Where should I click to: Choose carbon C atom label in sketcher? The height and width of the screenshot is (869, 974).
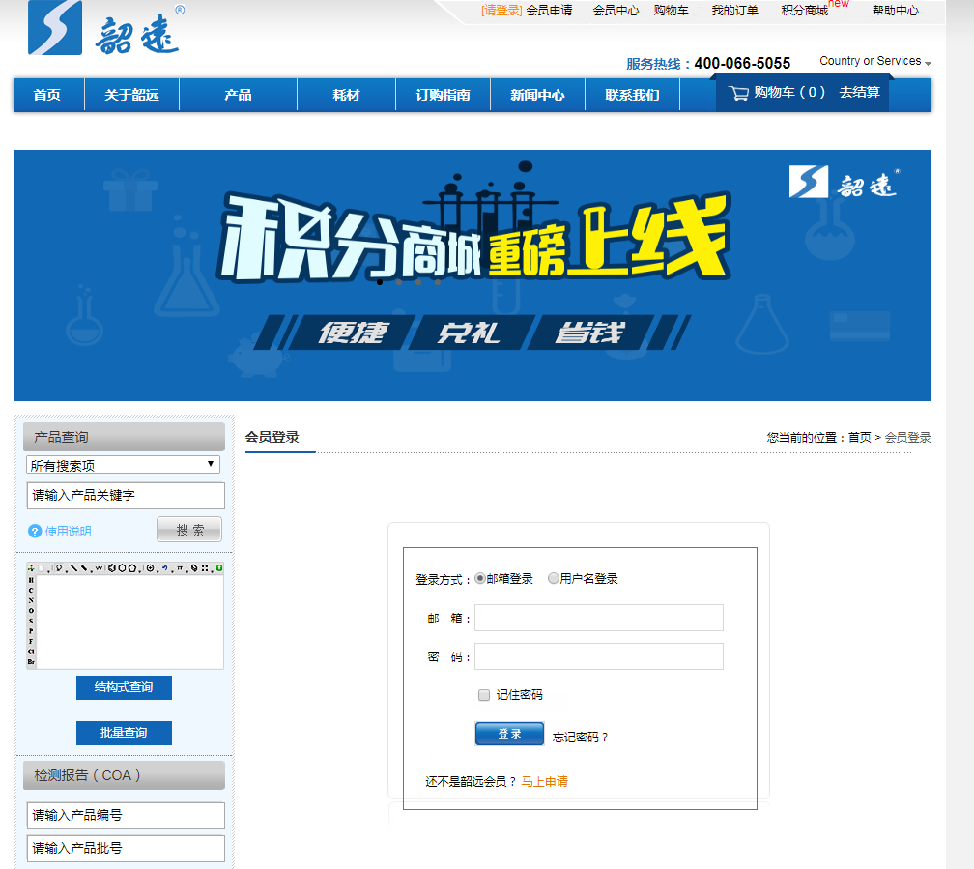click(x=31, y=590)
